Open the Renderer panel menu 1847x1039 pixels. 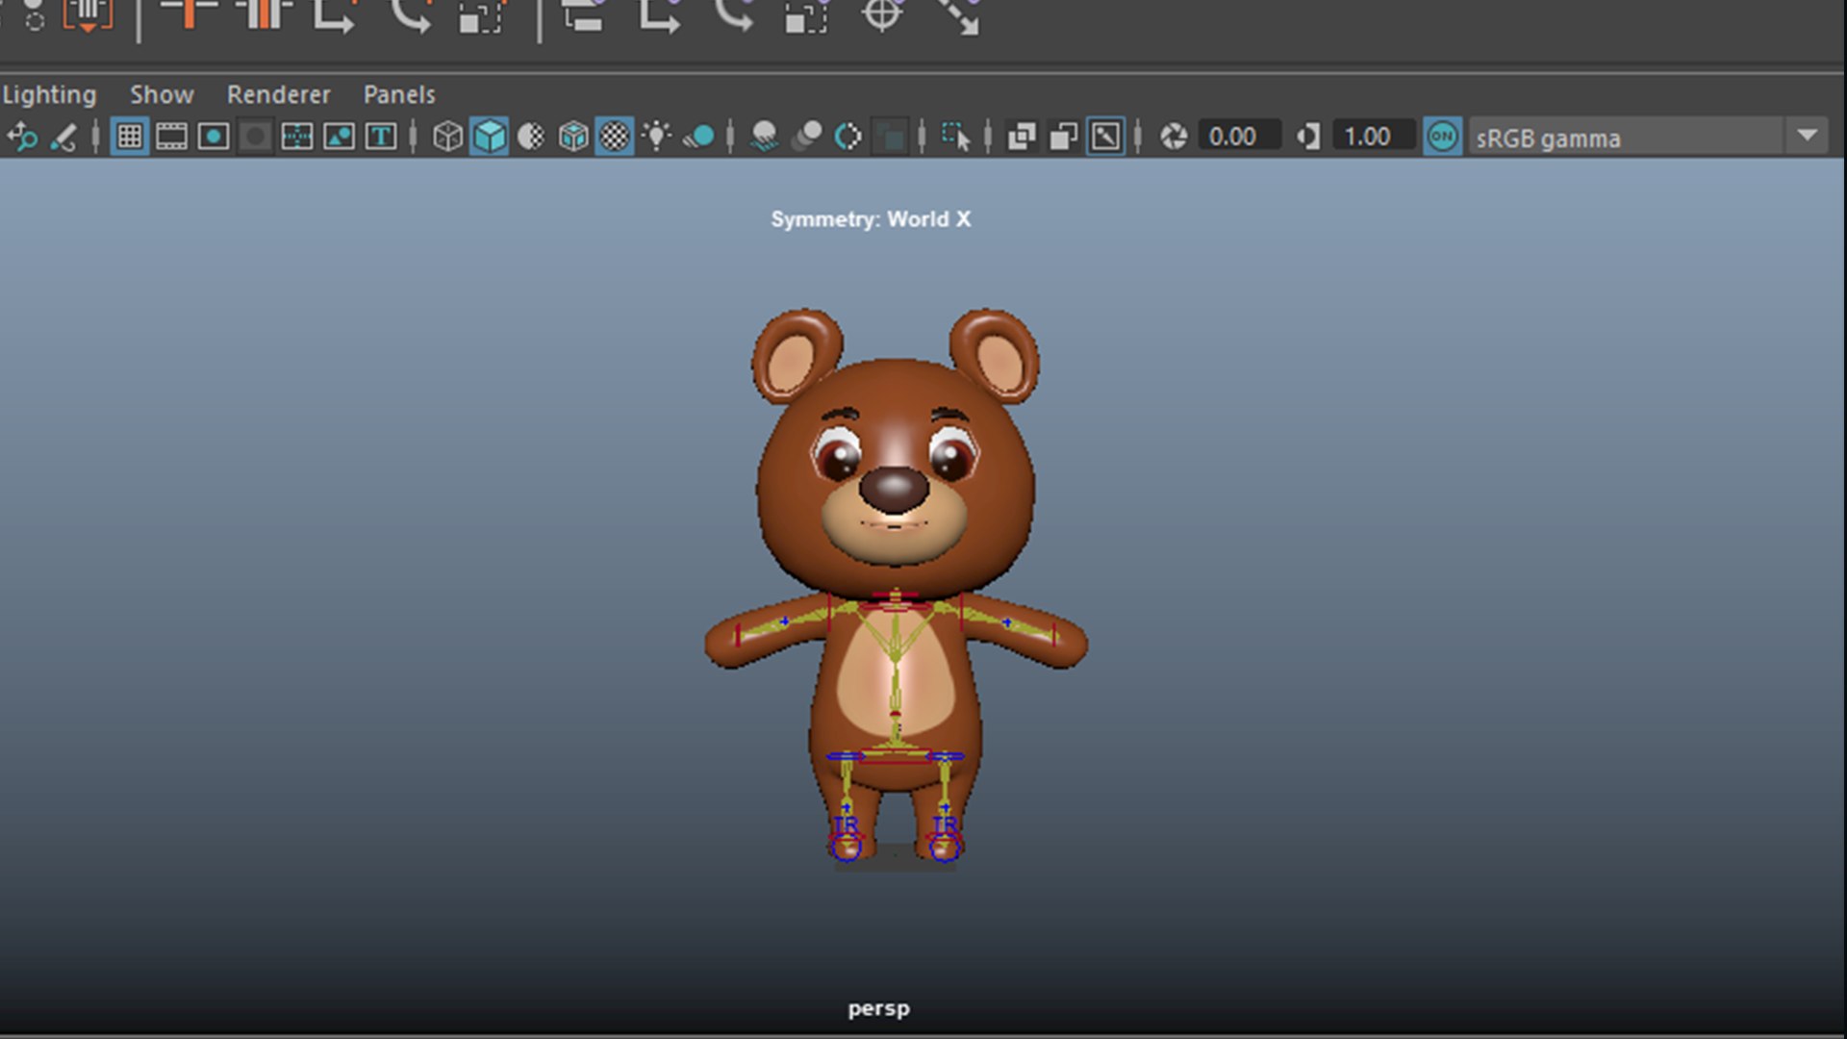278,94
